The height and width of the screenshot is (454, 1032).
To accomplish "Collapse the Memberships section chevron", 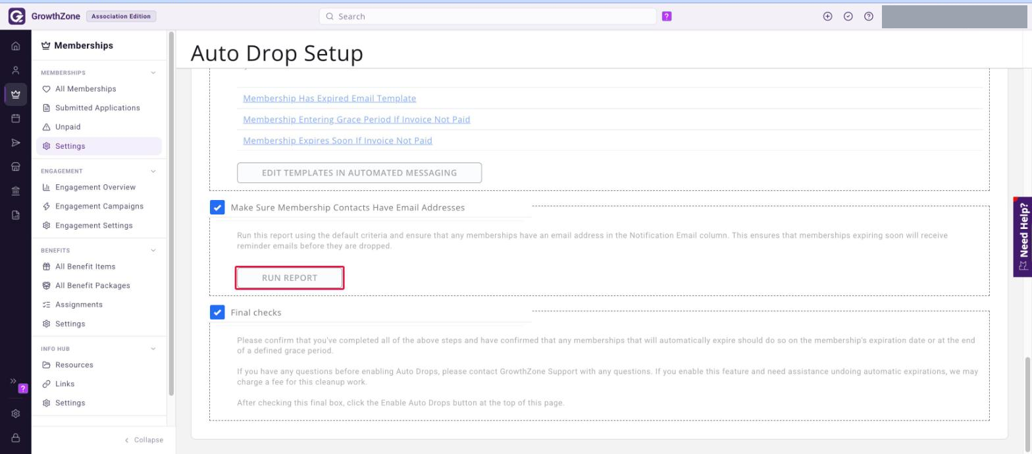I will click(153, 73).
